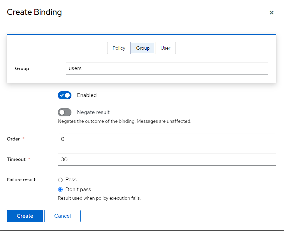Screen dimensions: 284x231
Task: Click the Timeout field label
Action: [16, 159]
